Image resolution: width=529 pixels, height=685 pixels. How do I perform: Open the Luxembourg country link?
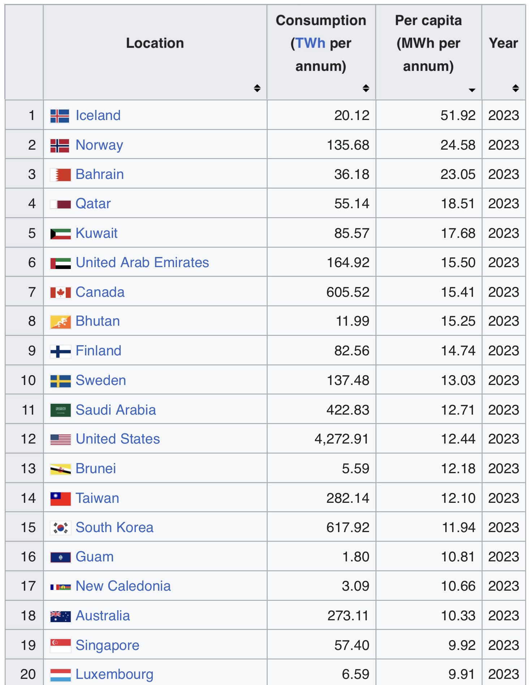click(114, 675)
